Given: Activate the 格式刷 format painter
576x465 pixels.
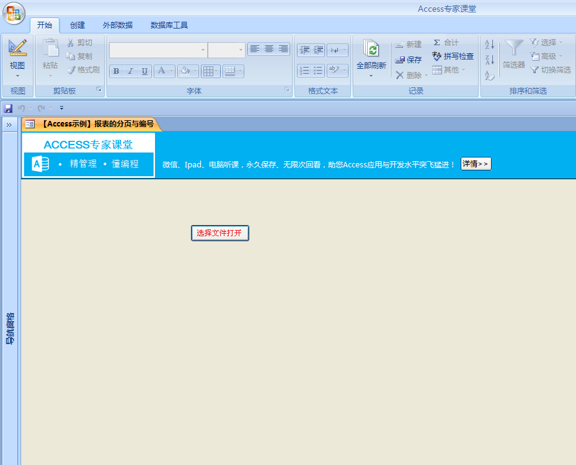Looking at the screenshot, I should point(83,70).
